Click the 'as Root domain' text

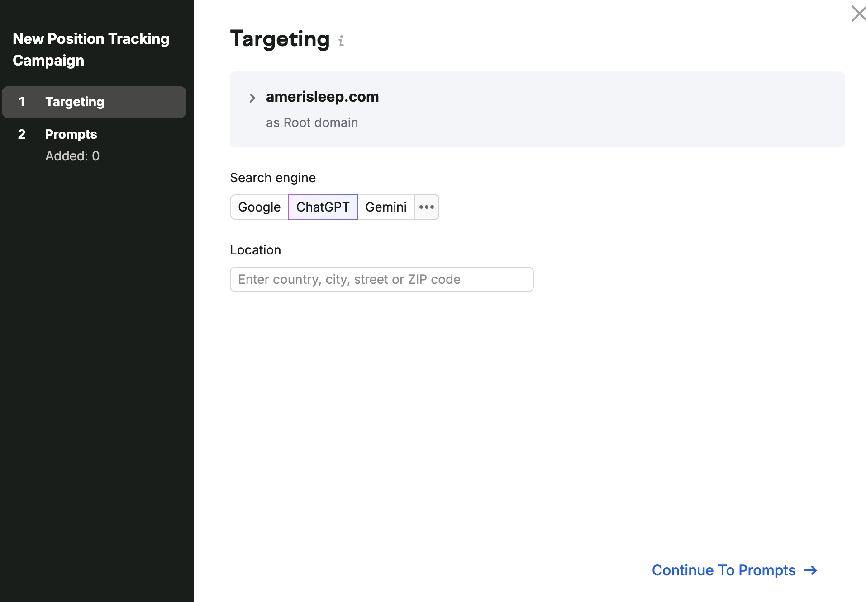pyautogui.click(x=312, y=122)
